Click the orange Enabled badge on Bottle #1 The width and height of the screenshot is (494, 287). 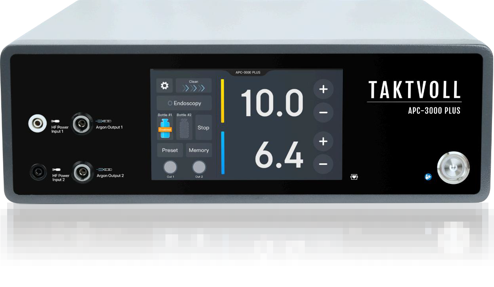tap(165, 130)
